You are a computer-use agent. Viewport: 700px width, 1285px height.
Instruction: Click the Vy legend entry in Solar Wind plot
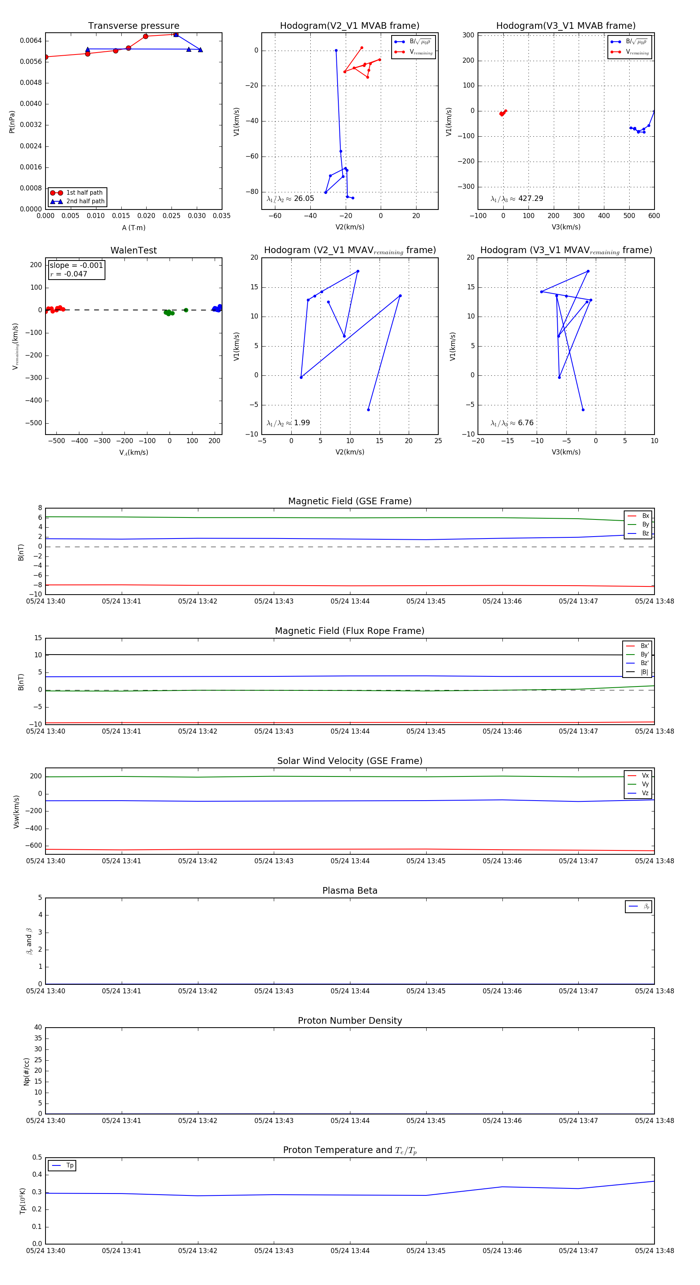[638, 784]
